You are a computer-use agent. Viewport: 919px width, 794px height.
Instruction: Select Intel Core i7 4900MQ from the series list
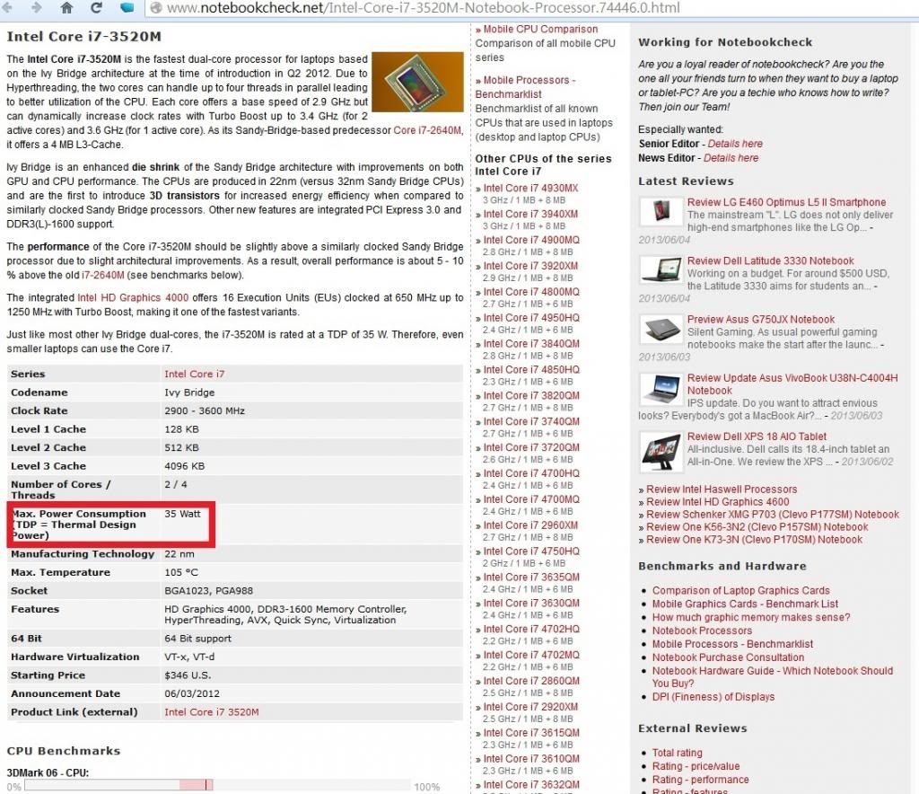531,240
